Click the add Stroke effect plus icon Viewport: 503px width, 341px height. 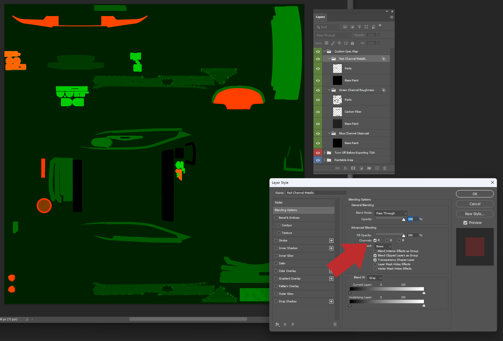[331, 241]
